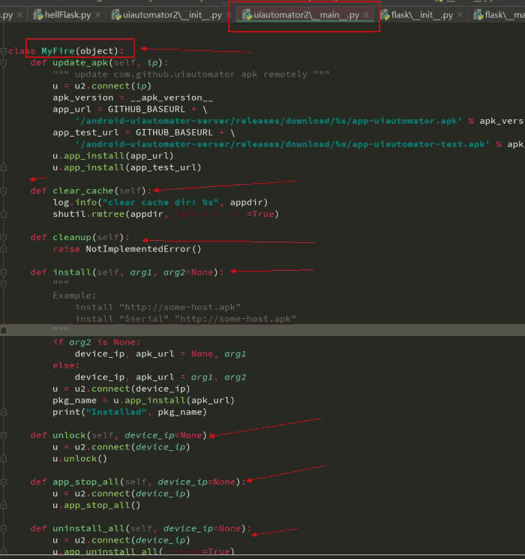Open the uiautomator2\__init__.py tab
The image size is (525, 559).
(x=172, y=15)
